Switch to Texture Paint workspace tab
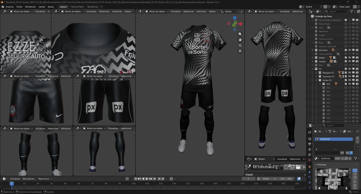 click(77, 7)
